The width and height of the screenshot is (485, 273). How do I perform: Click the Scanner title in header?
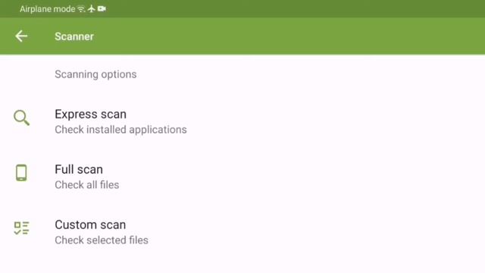pos(74,36)
